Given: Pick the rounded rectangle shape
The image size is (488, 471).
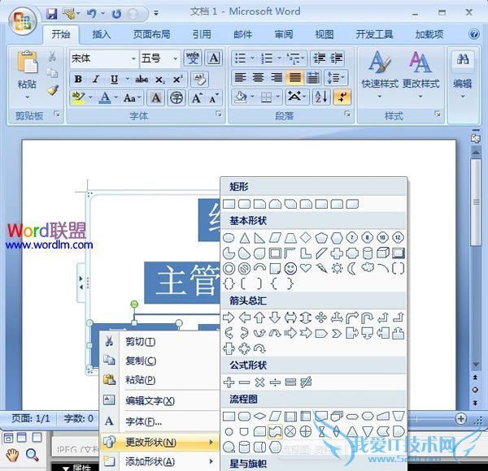Looking at the screenshot, I should [244, 204].
